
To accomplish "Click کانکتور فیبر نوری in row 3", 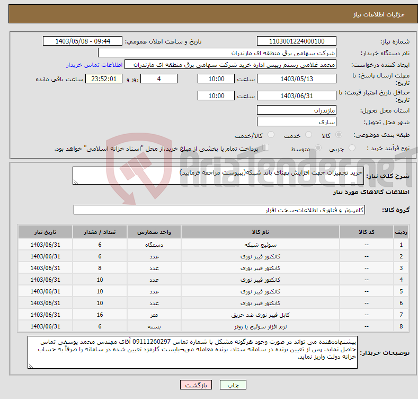I will pos(260,268).
